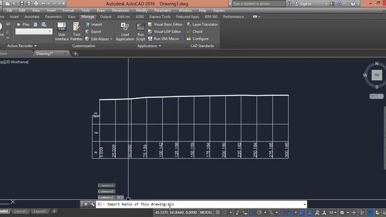Close the command line window
Screen dimensions: 386x217
point(86,204)
